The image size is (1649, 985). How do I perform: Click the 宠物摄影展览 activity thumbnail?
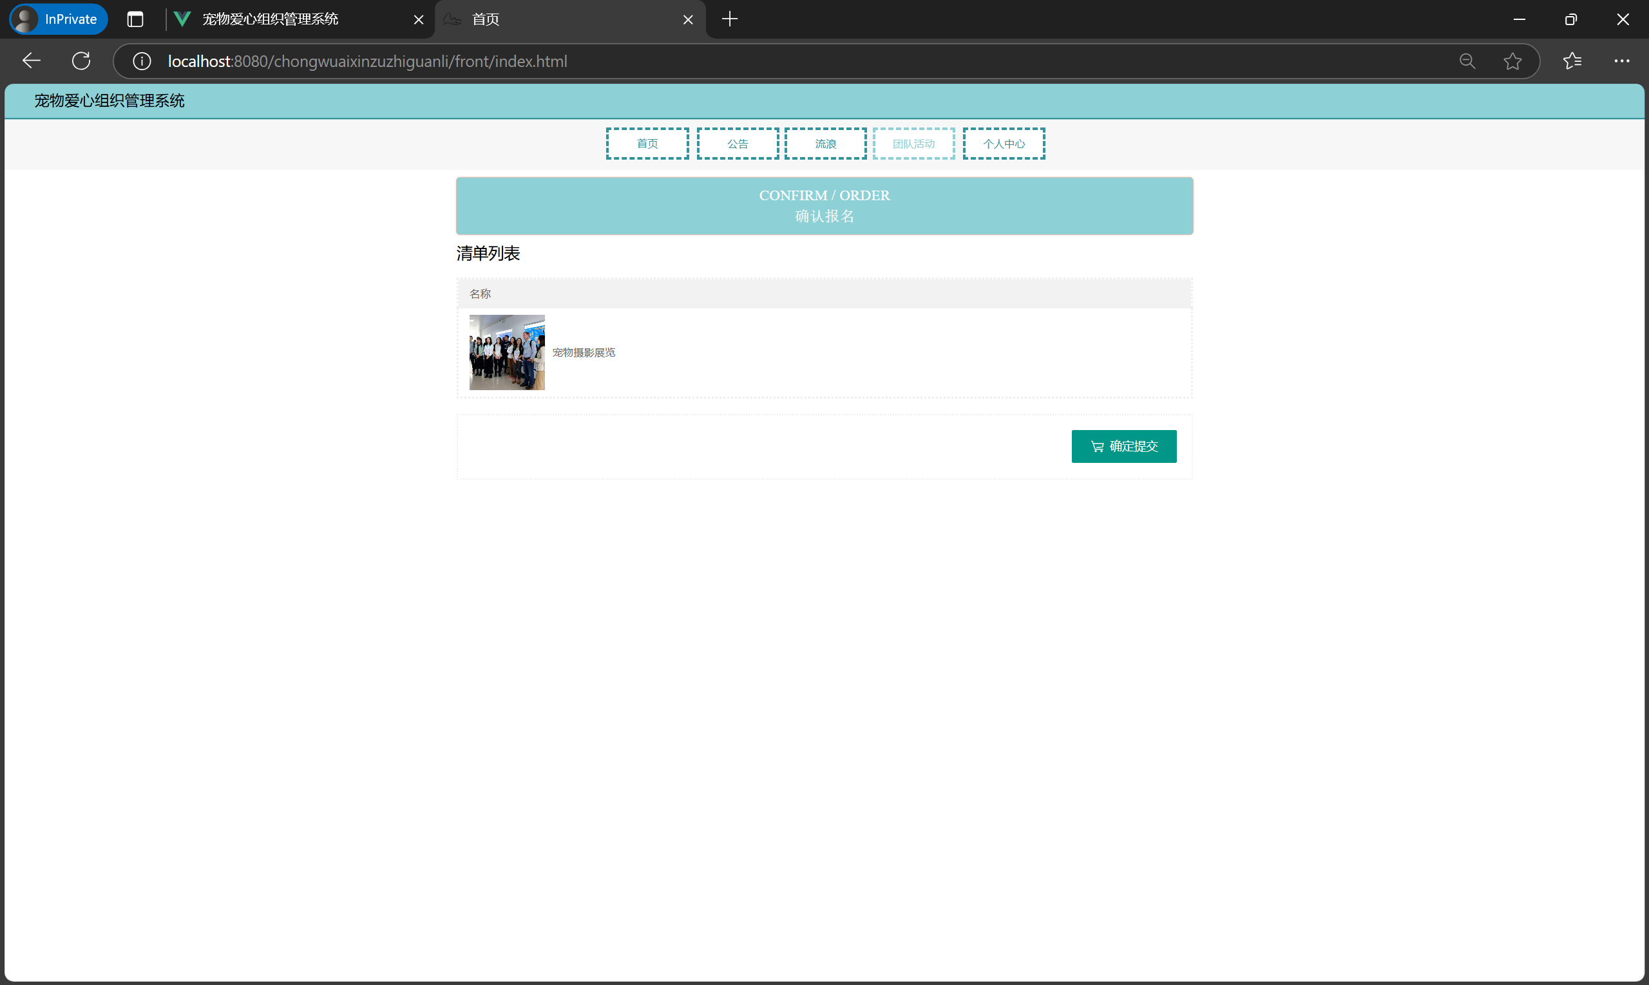click(x=507, y=352)
